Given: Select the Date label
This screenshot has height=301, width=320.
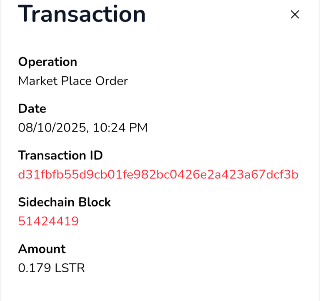Looking at the screenshot, I should coord(32,109).
